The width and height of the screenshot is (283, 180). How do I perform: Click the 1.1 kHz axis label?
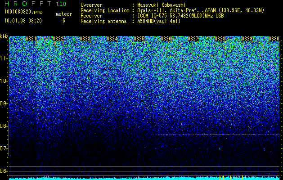(x=4, y=58)
